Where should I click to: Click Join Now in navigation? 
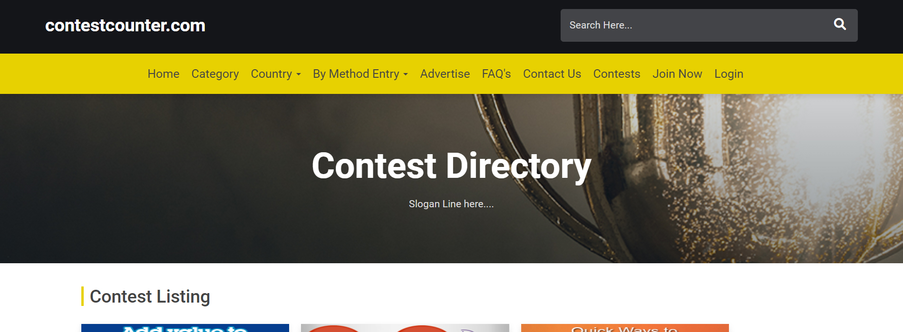pyautogui.click(x=677, y=74)
